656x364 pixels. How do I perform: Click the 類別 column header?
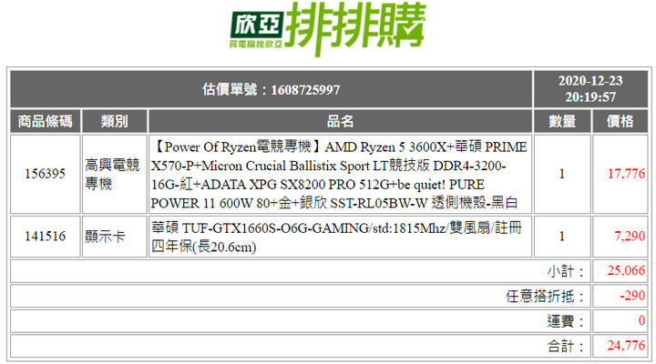pos(115,122)
